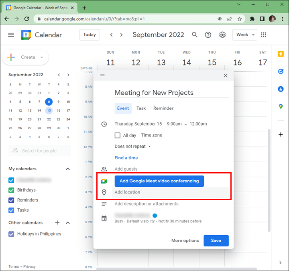Change the 12:00pm end time
Viewport: 289px width, 271px height.
click(x=198, y=124)
